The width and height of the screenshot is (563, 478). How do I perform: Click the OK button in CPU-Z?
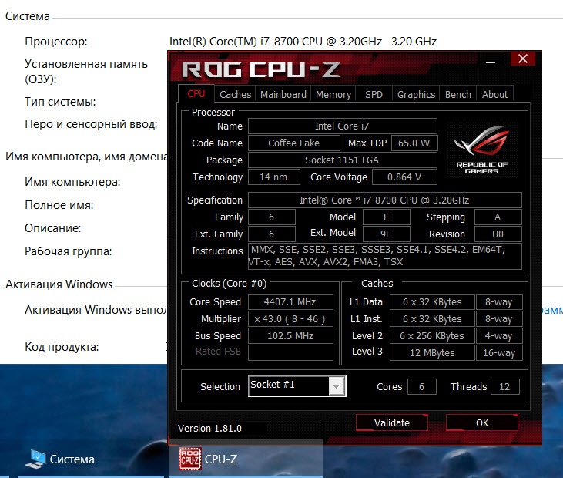click(x=482, y=422)
